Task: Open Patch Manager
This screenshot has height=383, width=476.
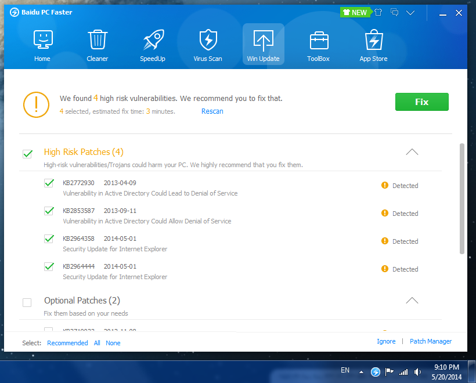Action: pyautogui.click(x=431, y=341)
